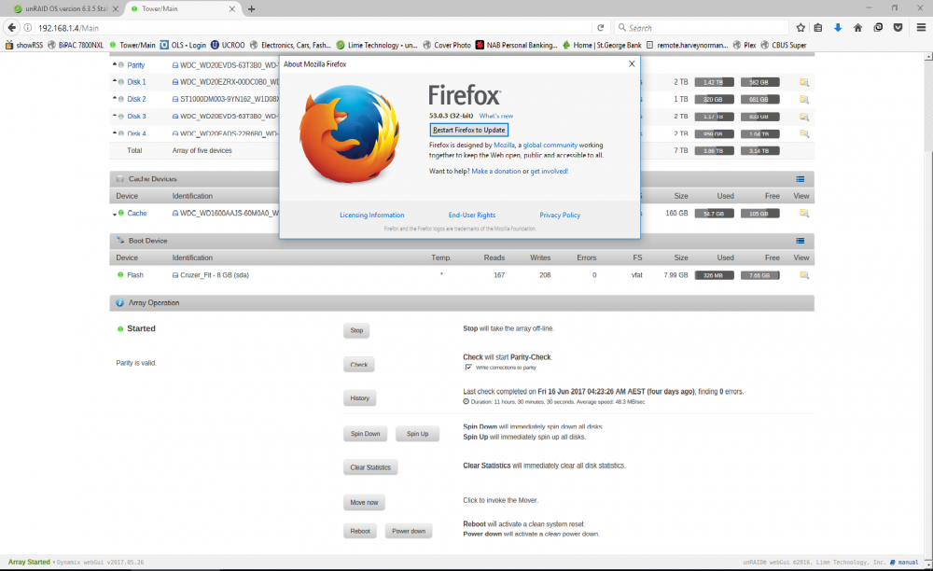Open a new tab with the plus icon
Viewport: 933px width, 571px height.
[251, 9]
